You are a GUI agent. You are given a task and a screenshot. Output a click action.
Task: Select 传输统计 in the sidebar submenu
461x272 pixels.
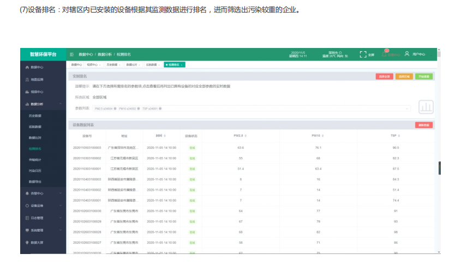tap(35, 159)
